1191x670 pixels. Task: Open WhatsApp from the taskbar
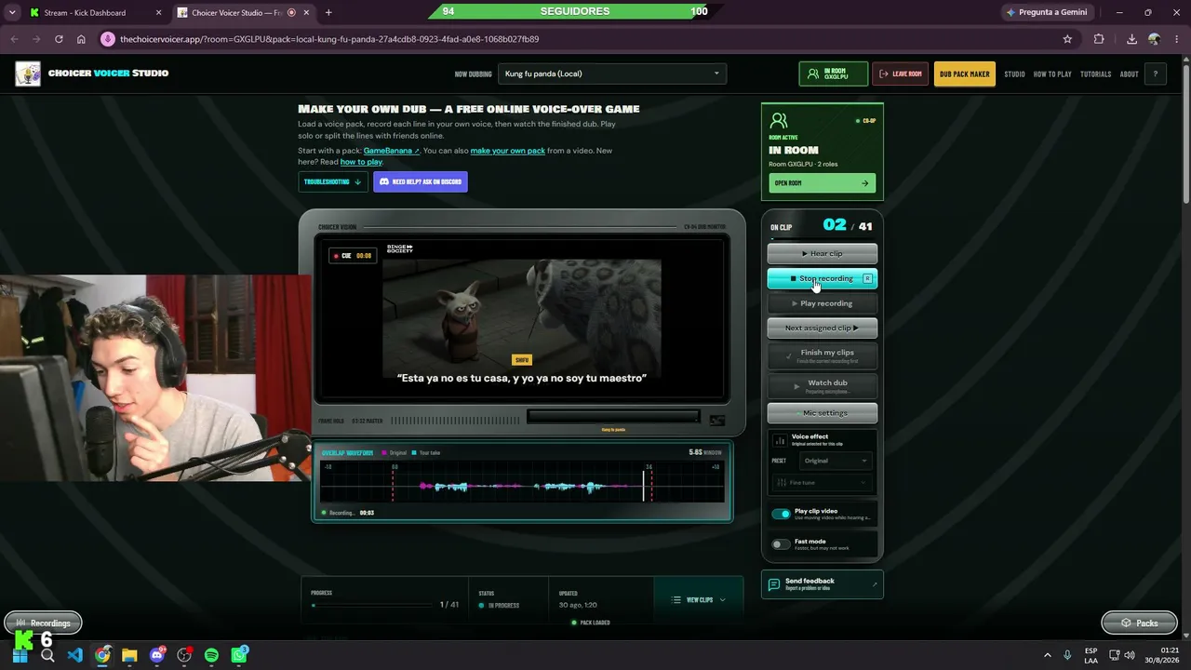pyautogui.click(x=239, y=655)
